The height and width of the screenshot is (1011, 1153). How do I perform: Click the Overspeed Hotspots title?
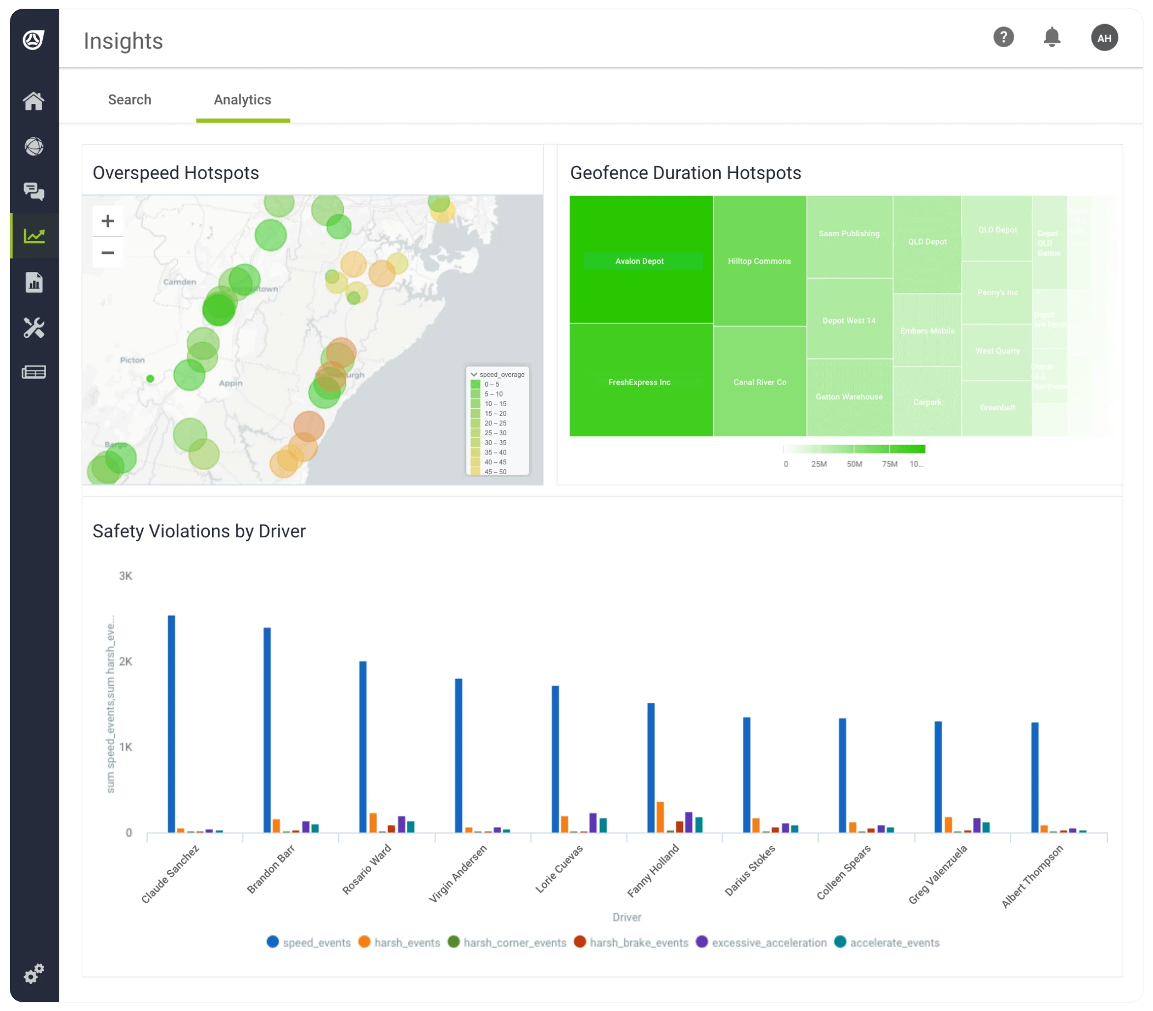click(176, 173)
